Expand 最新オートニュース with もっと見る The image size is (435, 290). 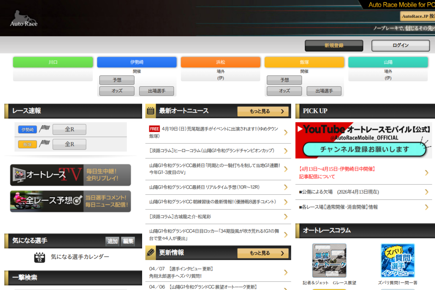pyautogui.click(x=263, y=111)
